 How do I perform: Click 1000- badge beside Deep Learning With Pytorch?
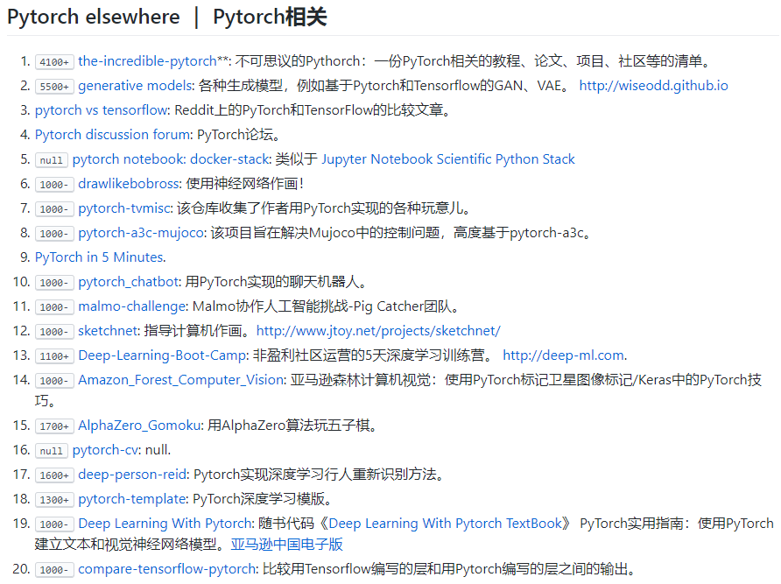point(54,524)
